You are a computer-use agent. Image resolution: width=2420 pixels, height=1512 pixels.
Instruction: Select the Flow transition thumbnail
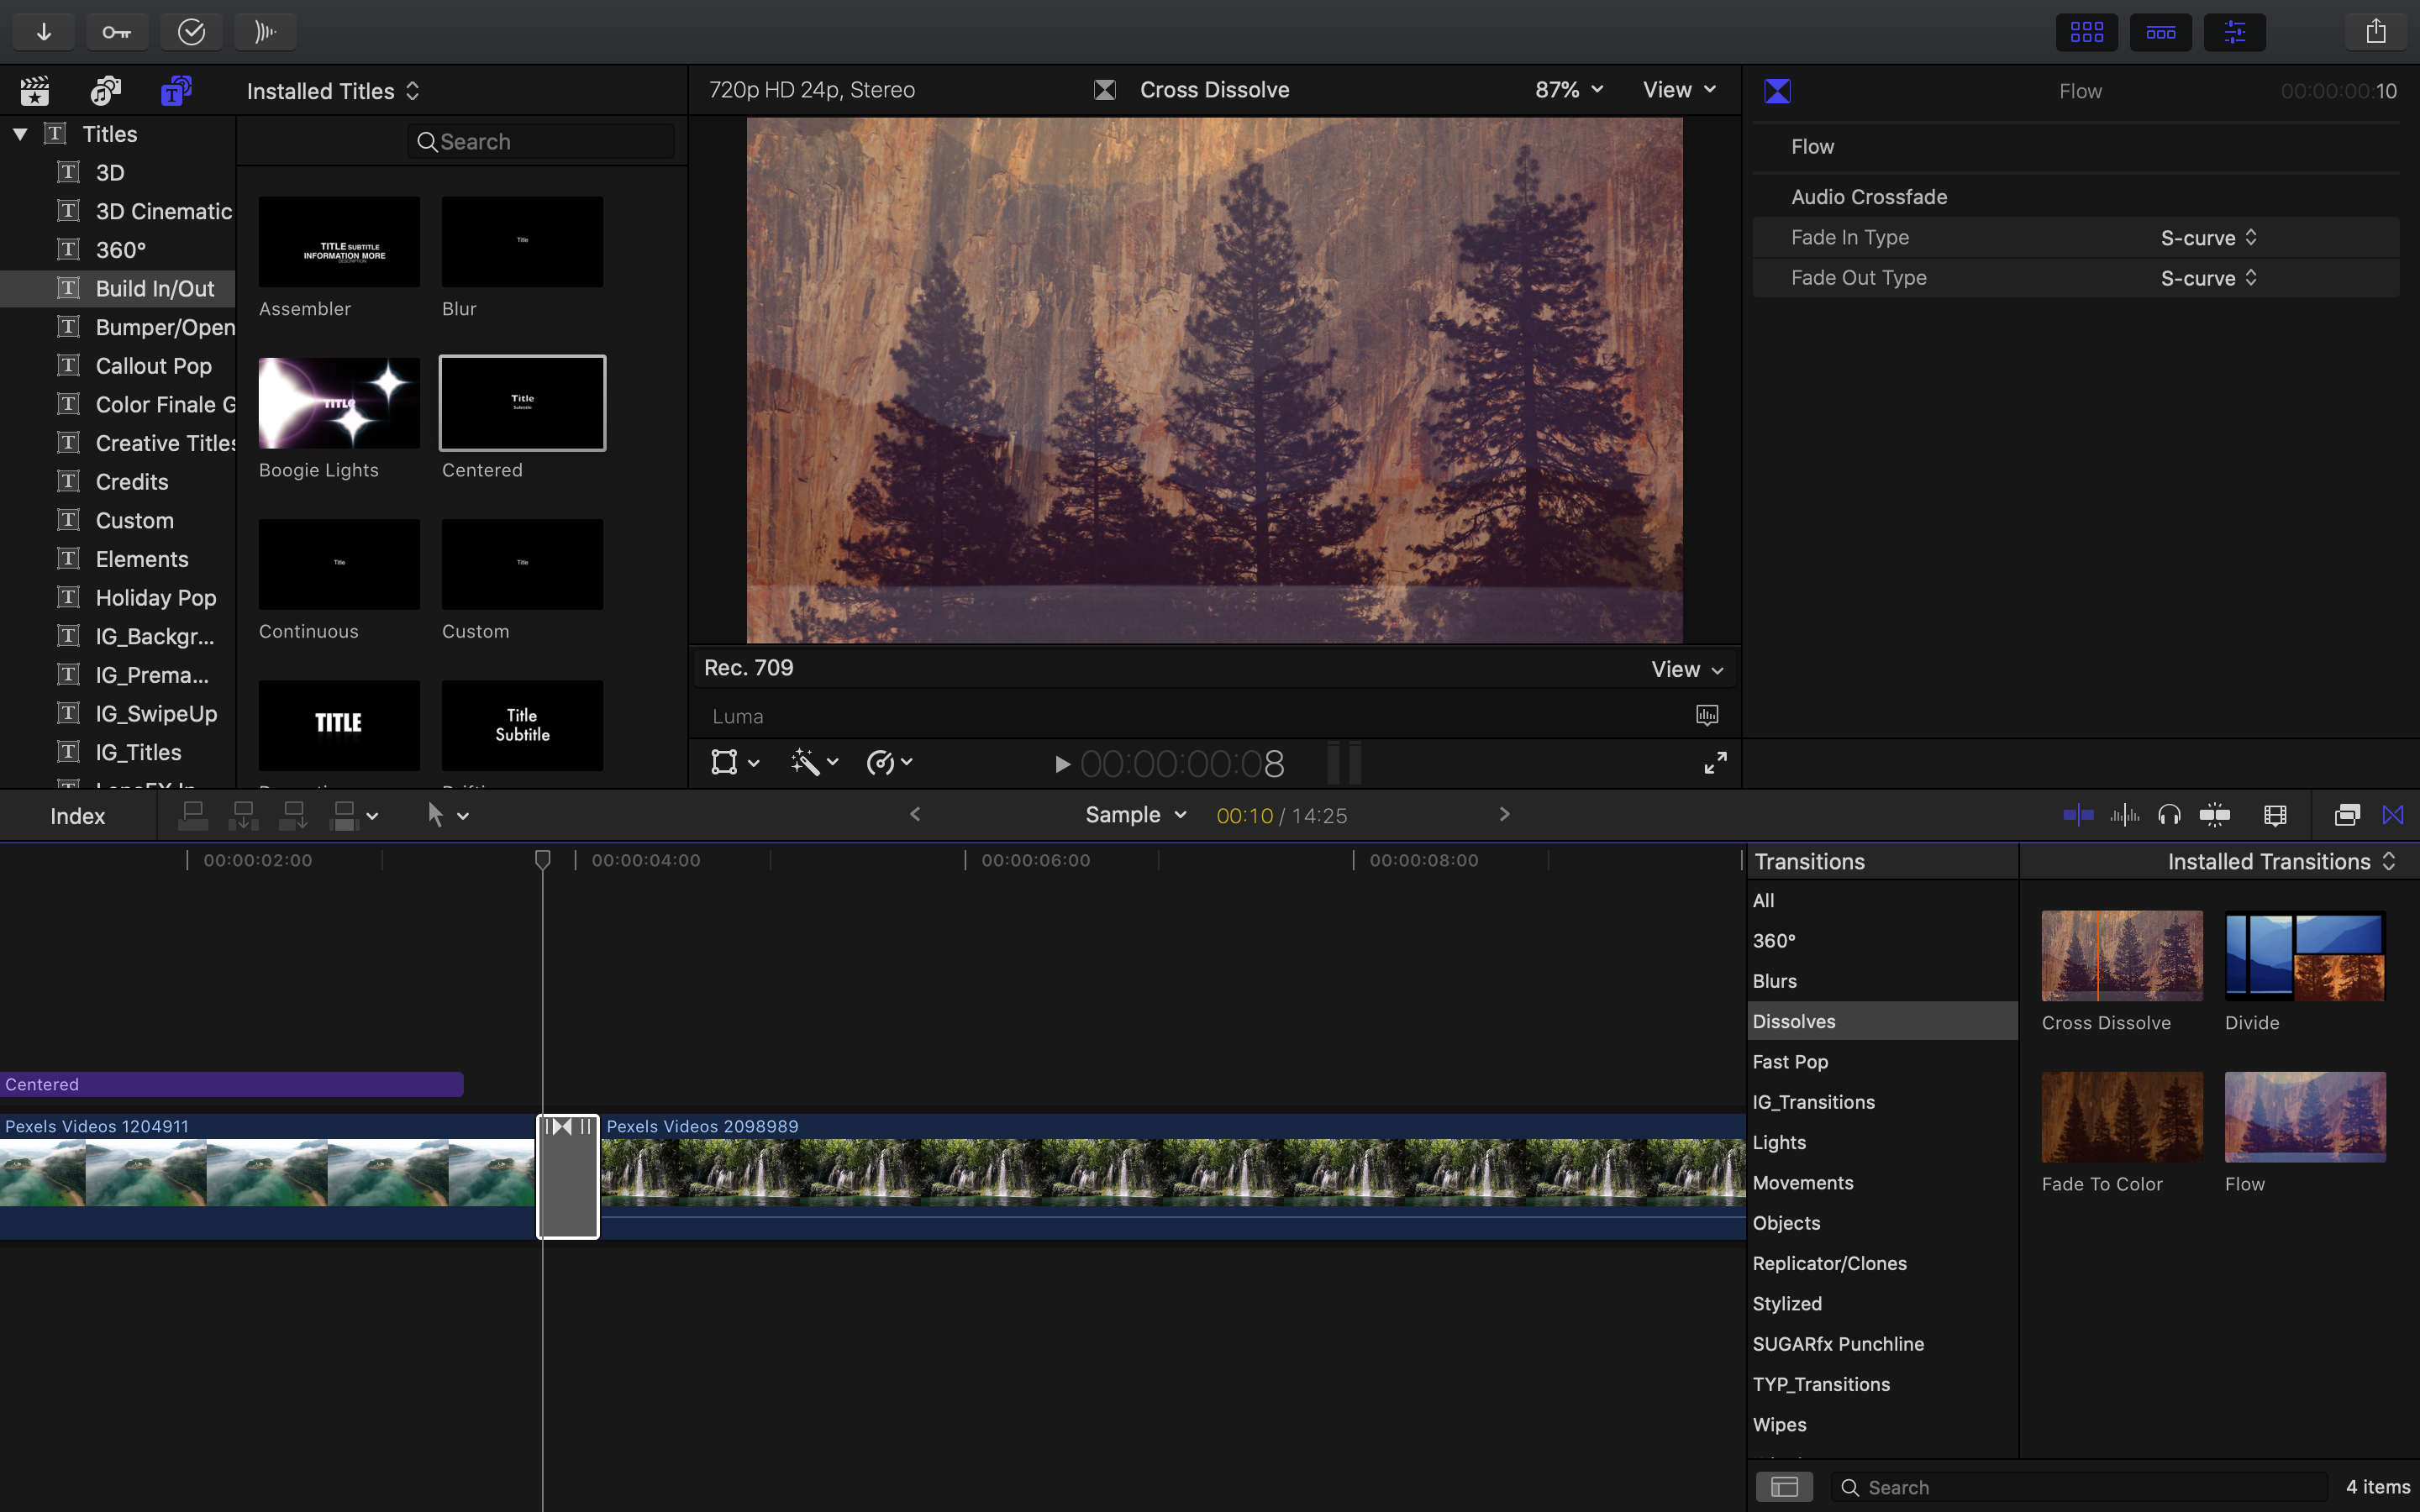[2305, 1117]
